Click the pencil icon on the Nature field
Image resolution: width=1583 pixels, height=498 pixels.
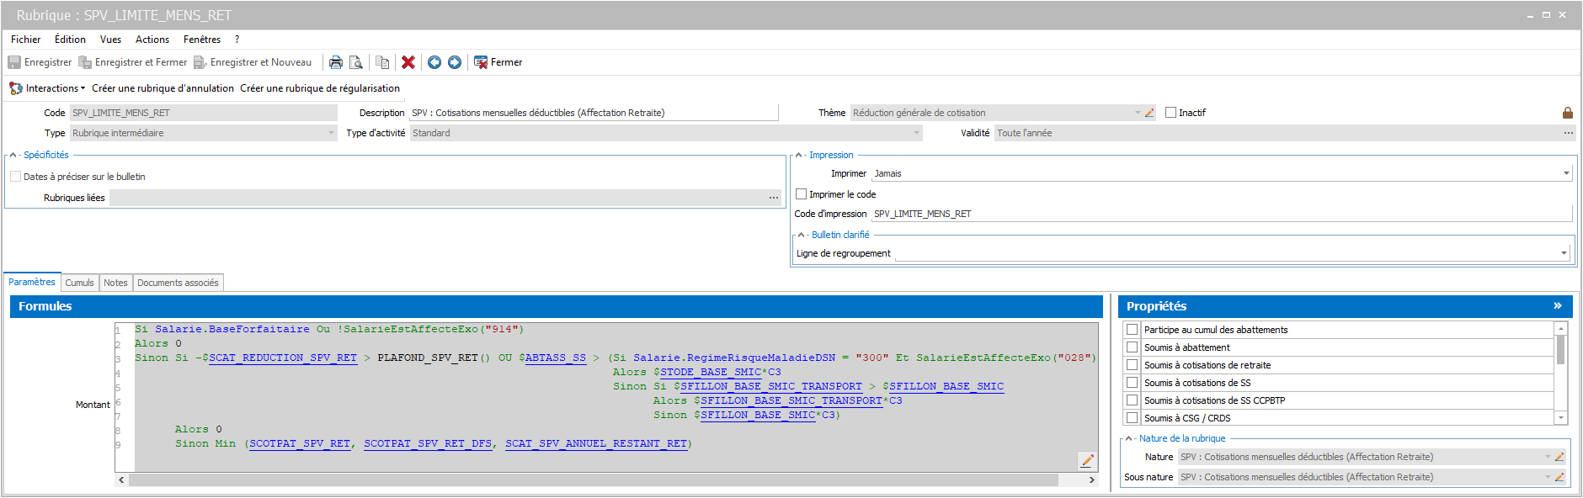(1559, 457)
